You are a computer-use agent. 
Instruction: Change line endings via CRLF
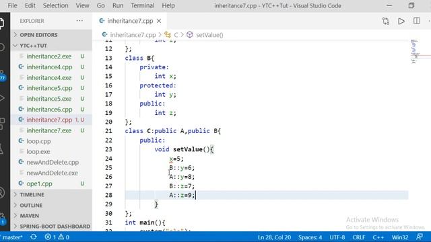pyautogui.click(x=359, y=237)
